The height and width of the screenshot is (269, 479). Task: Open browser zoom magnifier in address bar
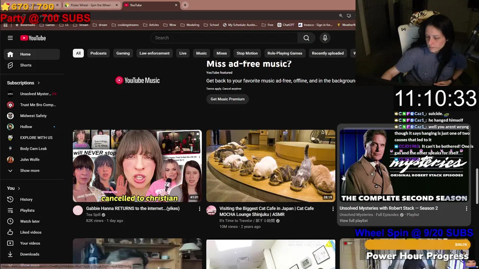tap(341, 15)
